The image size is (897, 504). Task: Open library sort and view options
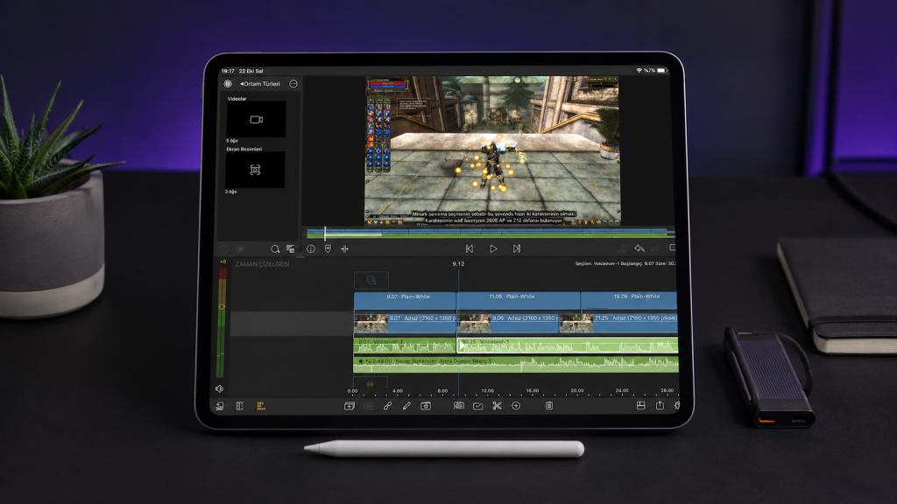coord(291,249)
